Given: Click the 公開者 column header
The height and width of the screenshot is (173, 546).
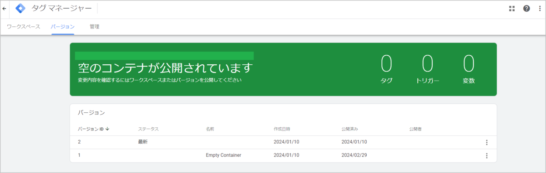Looking at the screenshot, I should click(416, 129).
